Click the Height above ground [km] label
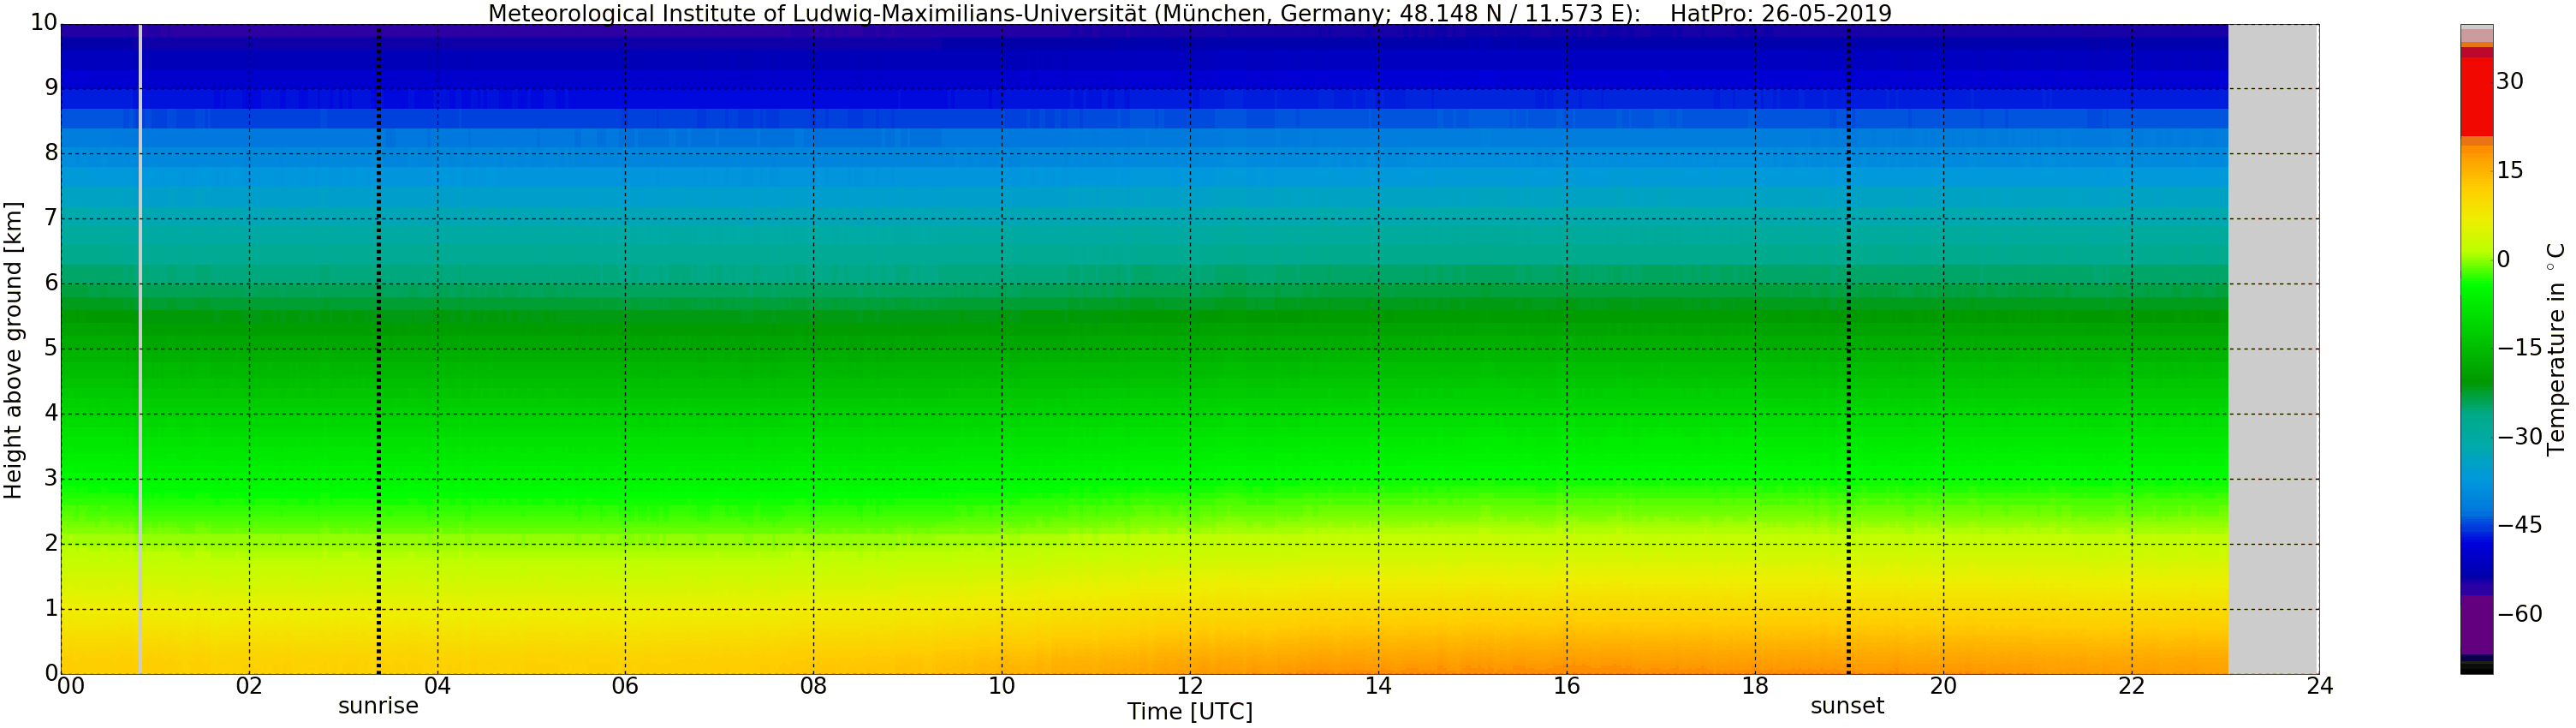Image resolution: width=2576 pixels, height=728 pixels. pyautogui.click(x=13, y=350)
